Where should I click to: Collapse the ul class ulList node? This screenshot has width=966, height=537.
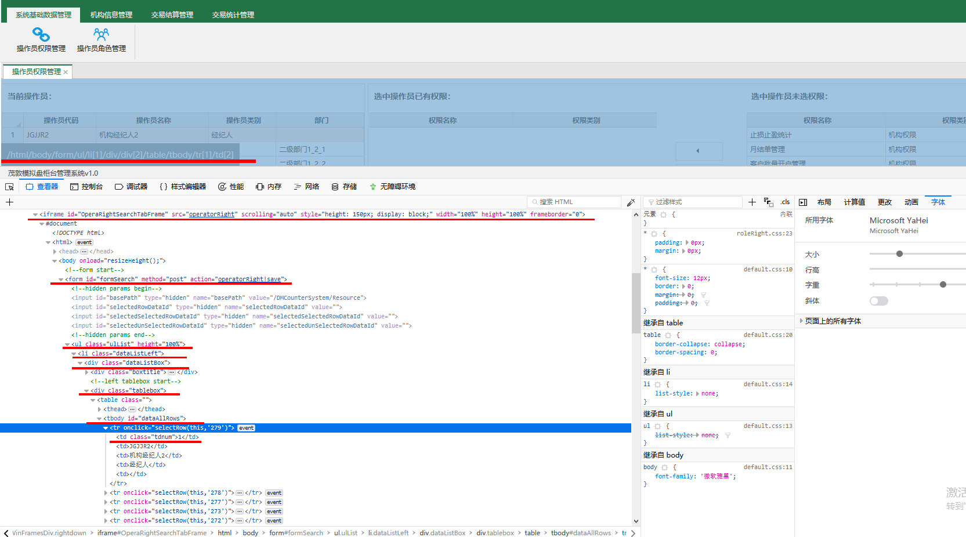coord(67,344)
